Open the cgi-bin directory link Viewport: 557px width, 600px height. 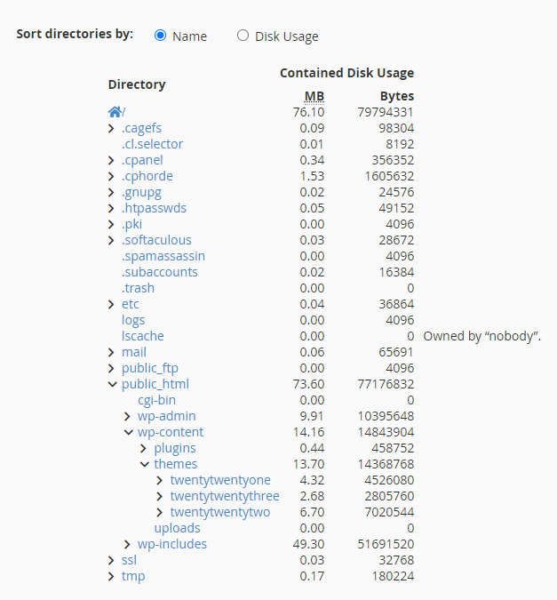coord(157,400)
